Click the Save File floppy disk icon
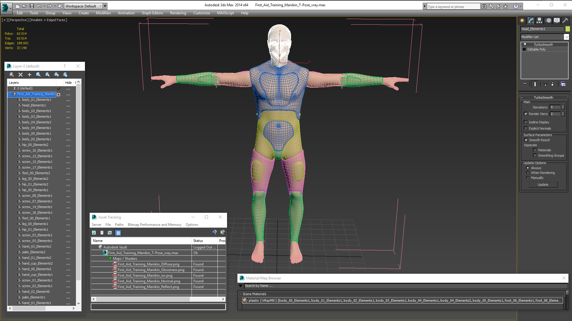The height and width of the screenshot is (321, 572). pyautogui.click(x=32, y=6)
